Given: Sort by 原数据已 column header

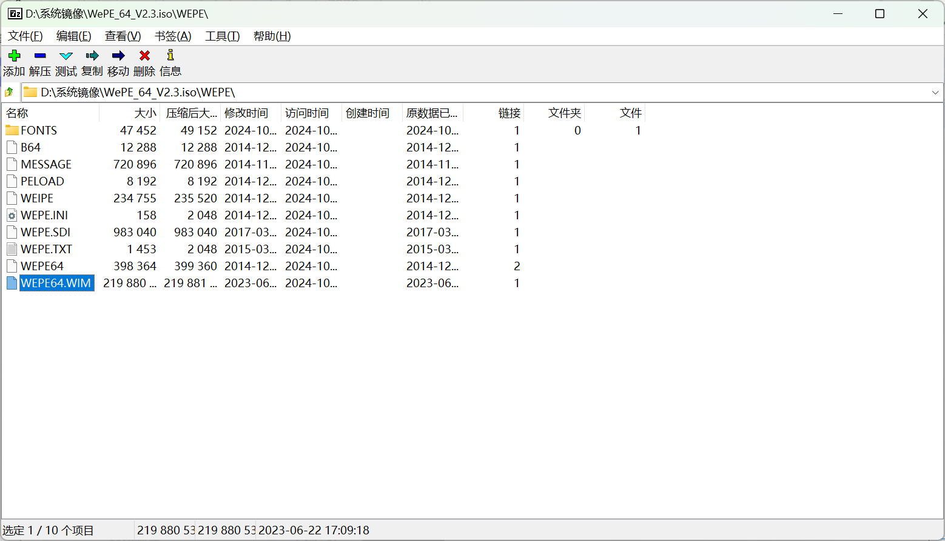Looking at the screenshot, I should 433,113.
